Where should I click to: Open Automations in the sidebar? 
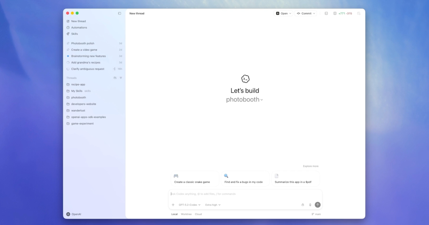(x=79, y=27)
